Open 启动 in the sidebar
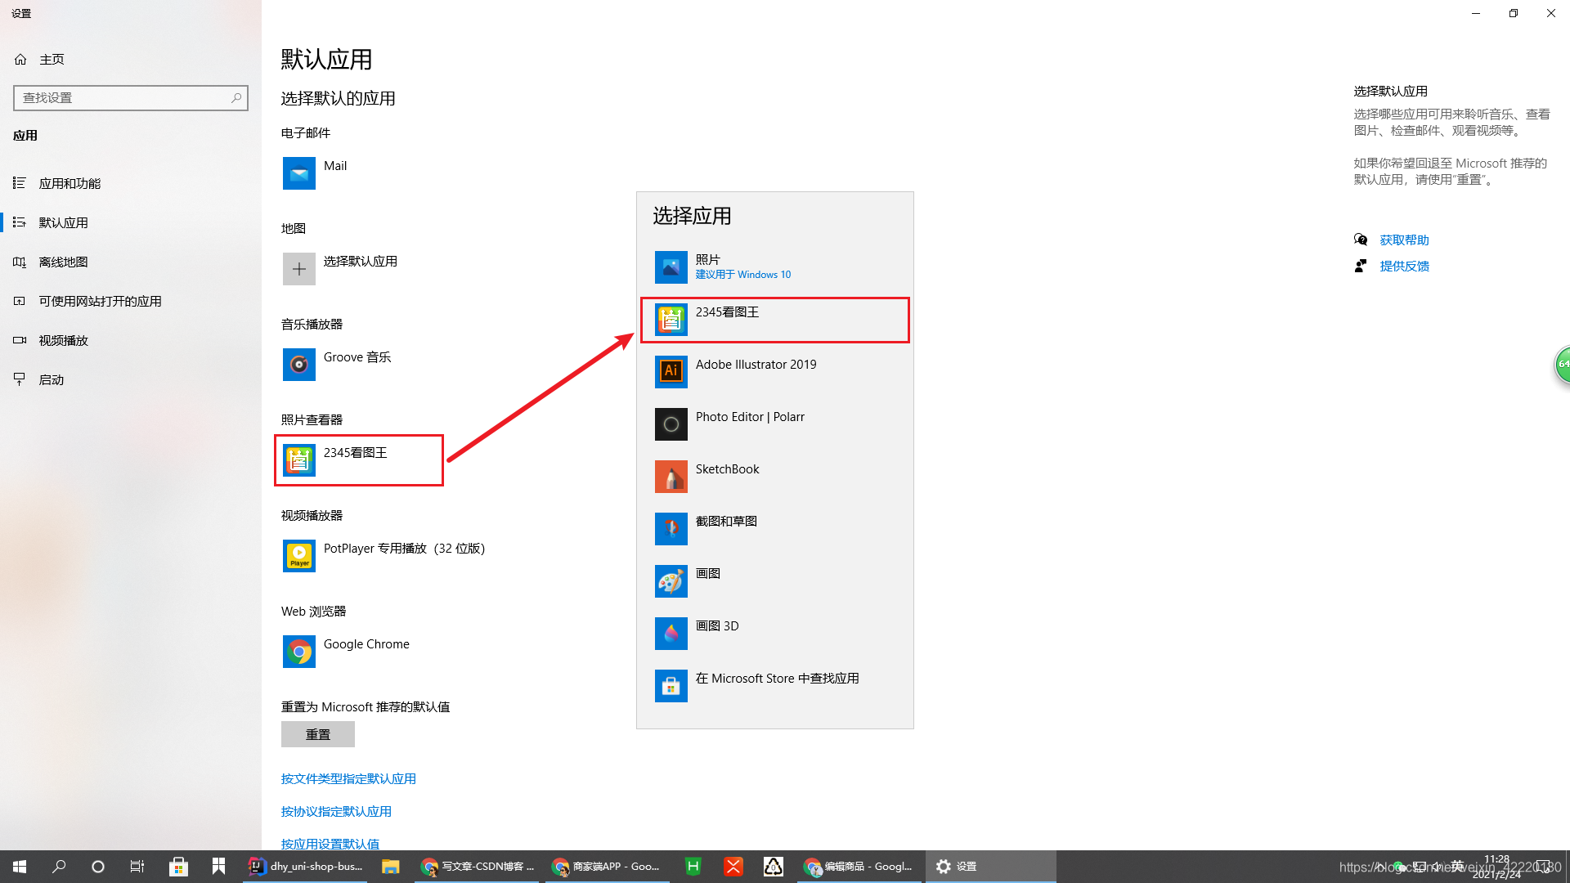Screen dimensions: 1570x883 tap(131, 379)
